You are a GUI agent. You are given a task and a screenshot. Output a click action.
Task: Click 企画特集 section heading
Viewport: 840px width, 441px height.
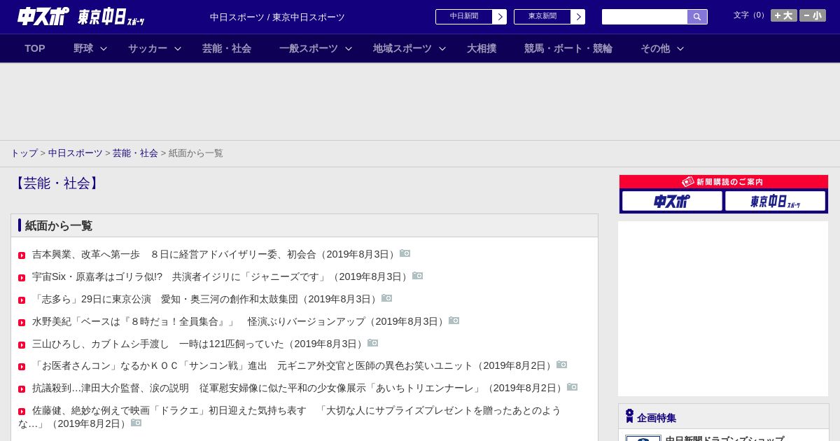tap(657, 418)
